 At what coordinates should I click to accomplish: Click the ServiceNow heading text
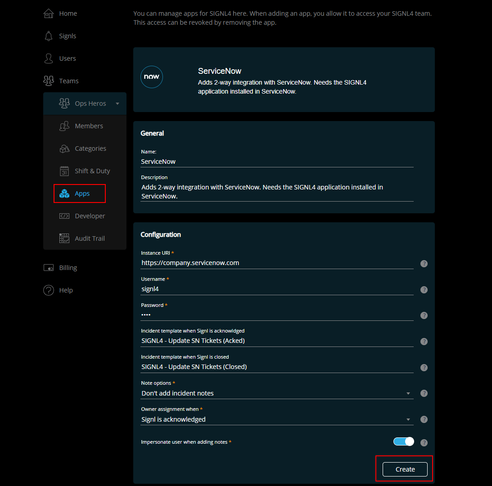pyautogui.click(x=220, y=71)
